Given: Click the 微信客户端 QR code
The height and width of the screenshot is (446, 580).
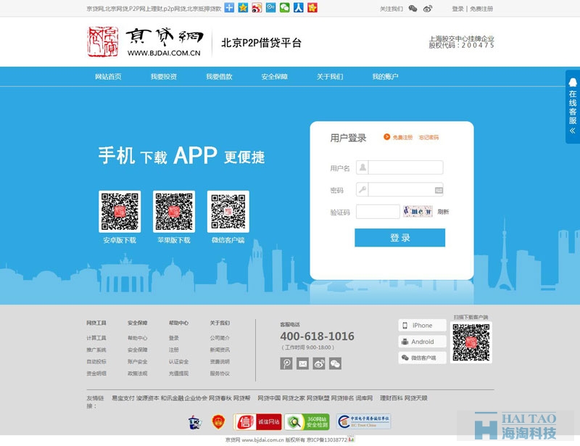Looking at the screenshot, I should (228, 212).
